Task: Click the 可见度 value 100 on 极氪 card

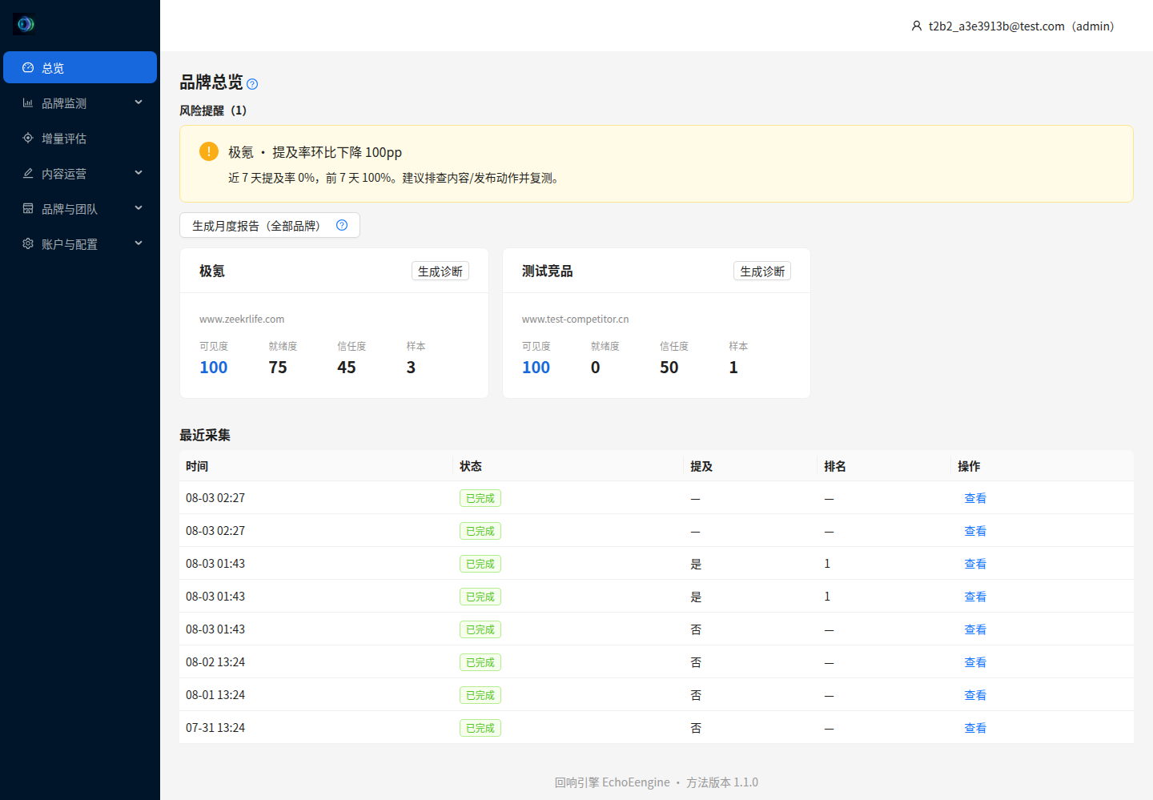Action: [x=214, y=368]
